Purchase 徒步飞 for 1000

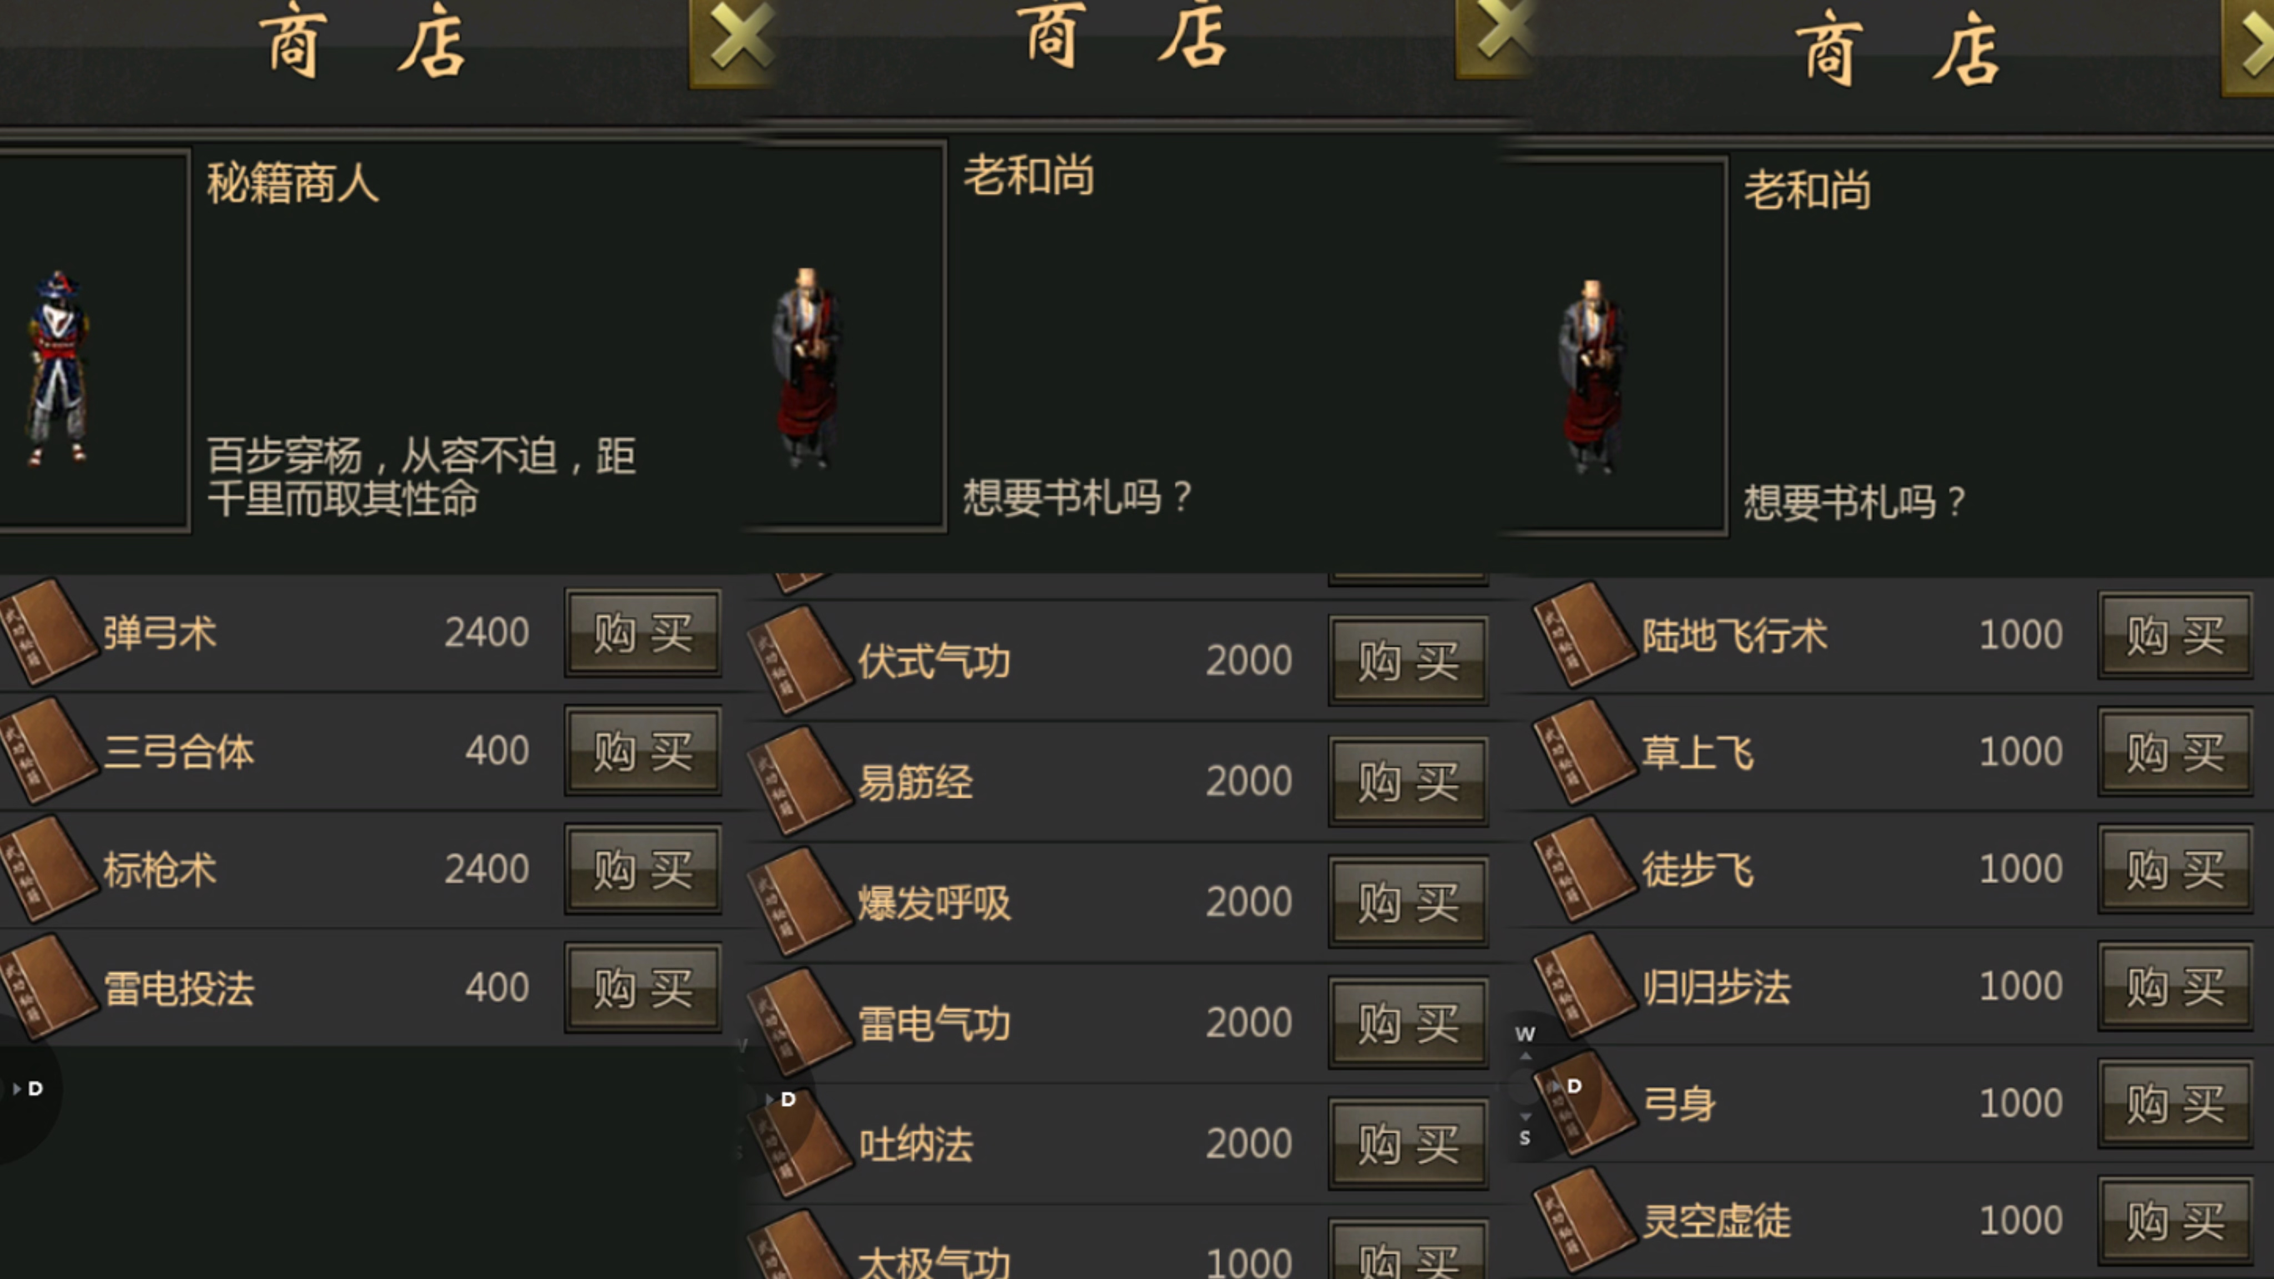[2175, 869]
